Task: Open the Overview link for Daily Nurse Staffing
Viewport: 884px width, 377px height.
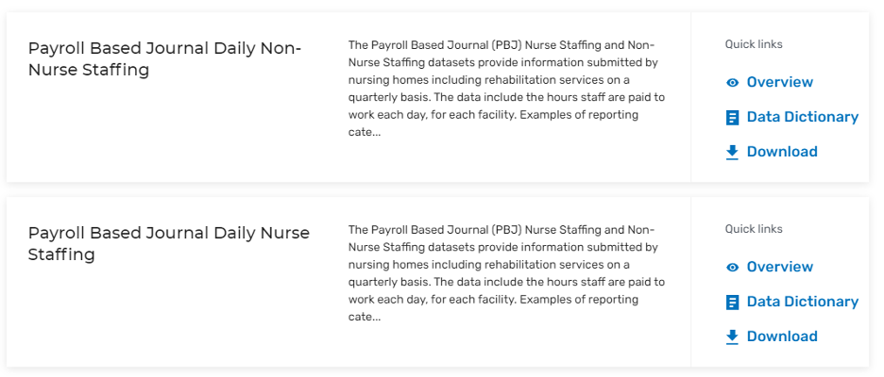Action: [779, 267]
